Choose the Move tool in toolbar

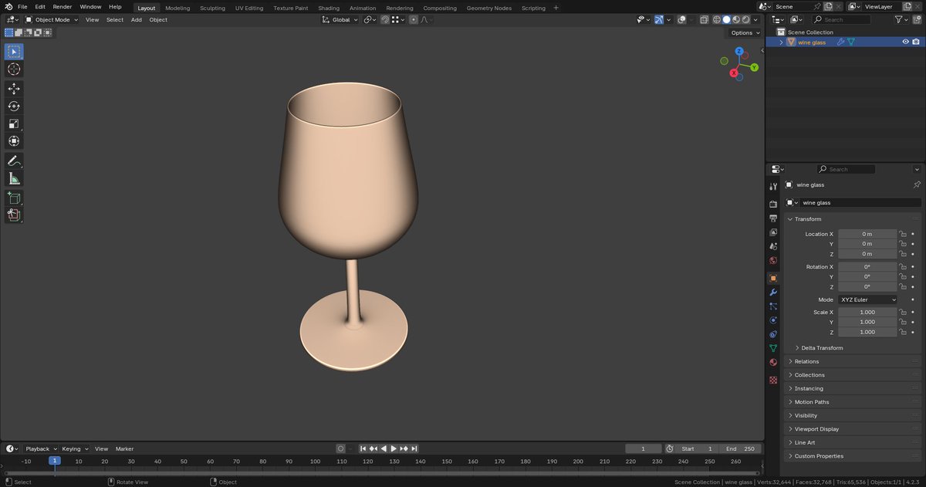[14, 89]
